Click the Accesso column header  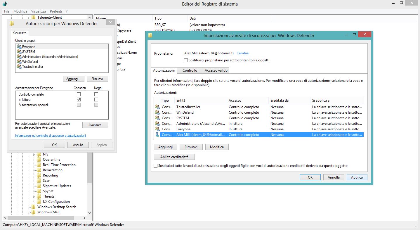click(248, 101)
